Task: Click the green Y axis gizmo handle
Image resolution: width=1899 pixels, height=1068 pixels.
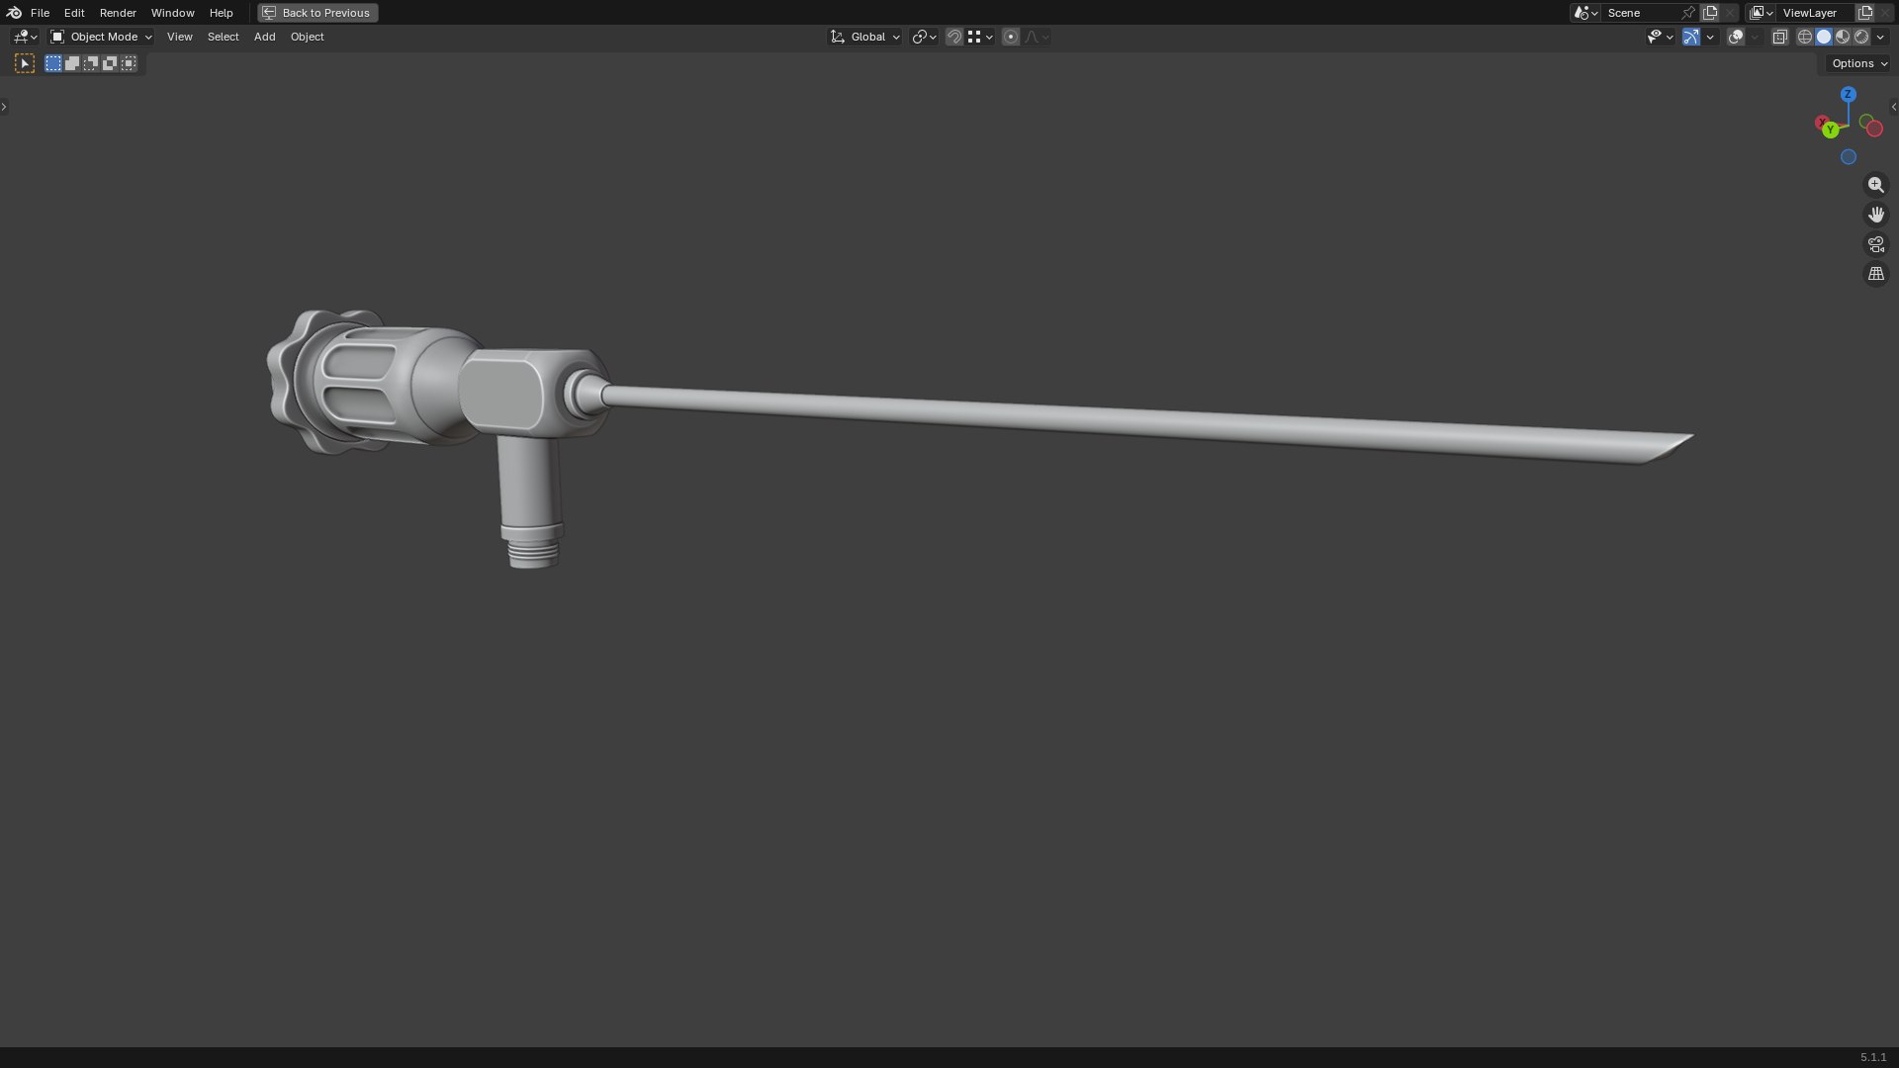Action: 1830,131
